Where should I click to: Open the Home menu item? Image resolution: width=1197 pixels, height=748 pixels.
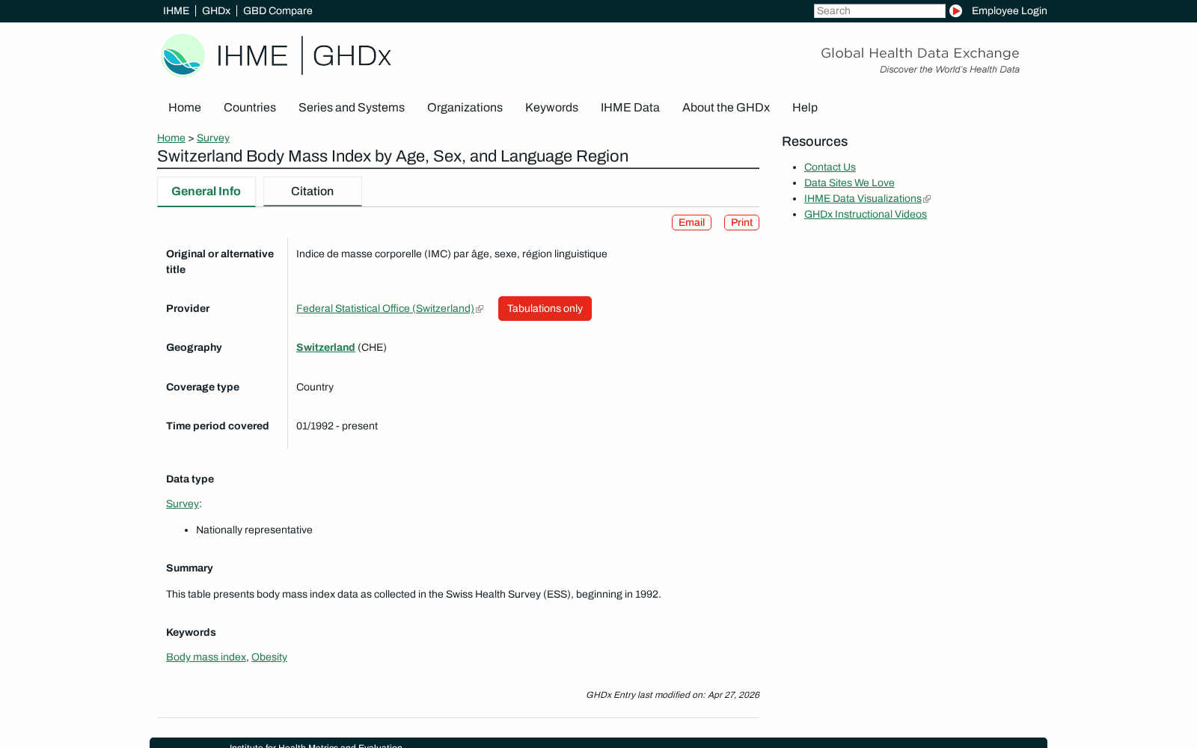pos(185,108)
